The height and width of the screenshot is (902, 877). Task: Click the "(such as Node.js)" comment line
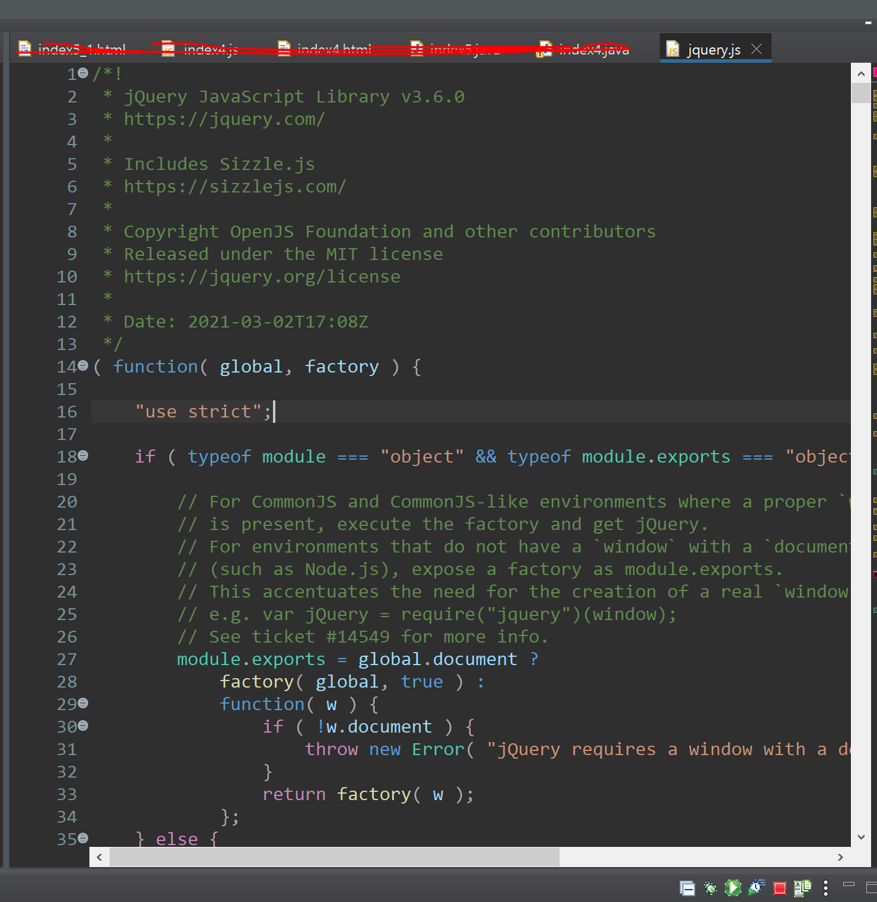point(480,569)
